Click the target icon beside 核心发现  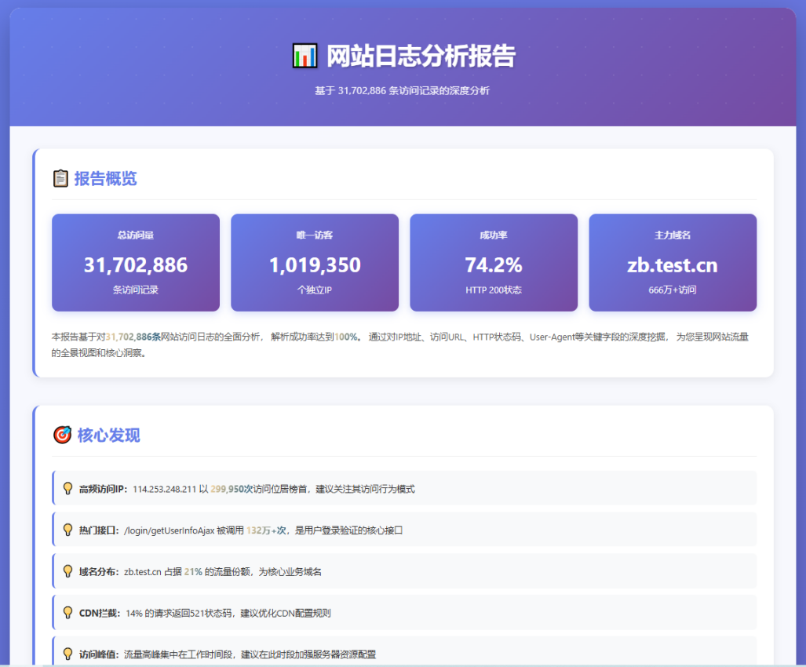click(62, 435)
